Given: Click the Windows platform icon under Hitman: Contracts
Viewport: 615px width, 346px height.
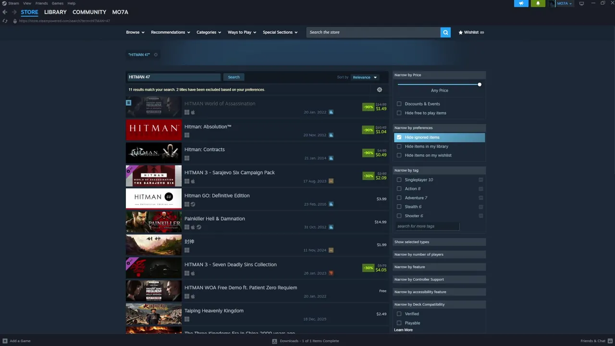Looking at the screenshot, I should pyautogui.click(x=187, y=158).
